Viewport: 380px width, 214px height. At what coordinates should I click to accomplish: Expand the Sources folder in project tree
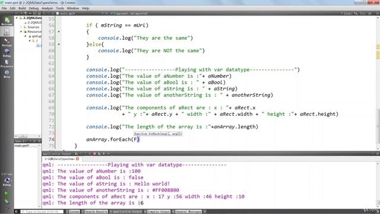(x=21, y=27)
